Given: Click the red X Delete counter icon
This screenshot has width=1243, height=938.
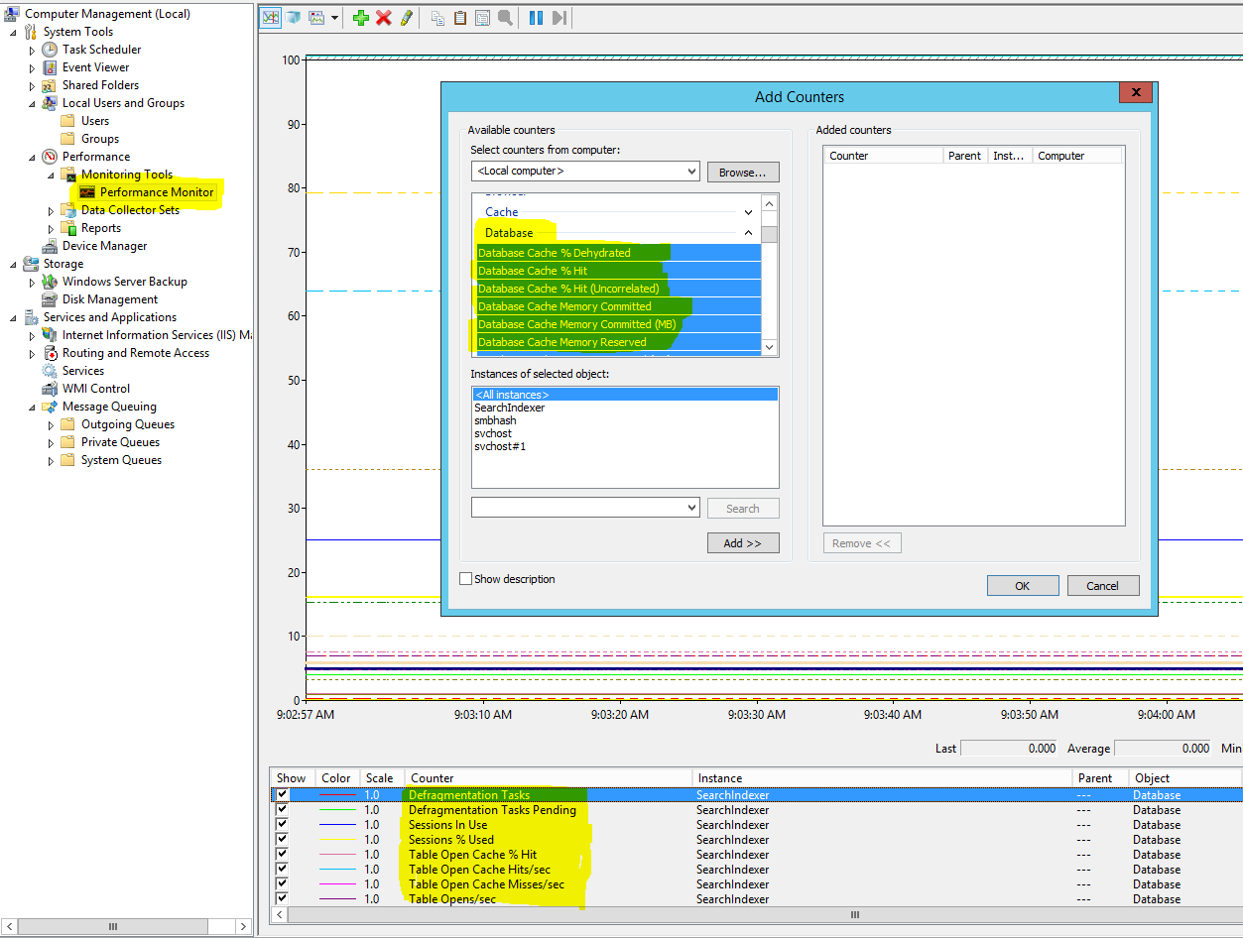Looking at the screenshot, I should tap(384, 18).
